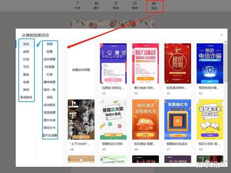Screen dimensions: 231x173
Task: Open the 表单 form tool
Action: point(135,5)
